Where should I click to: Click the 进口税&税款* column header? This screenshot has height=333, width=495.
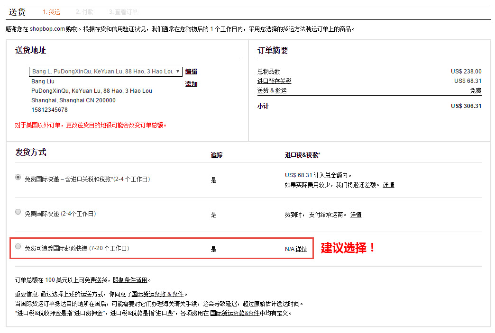(302, 155)
